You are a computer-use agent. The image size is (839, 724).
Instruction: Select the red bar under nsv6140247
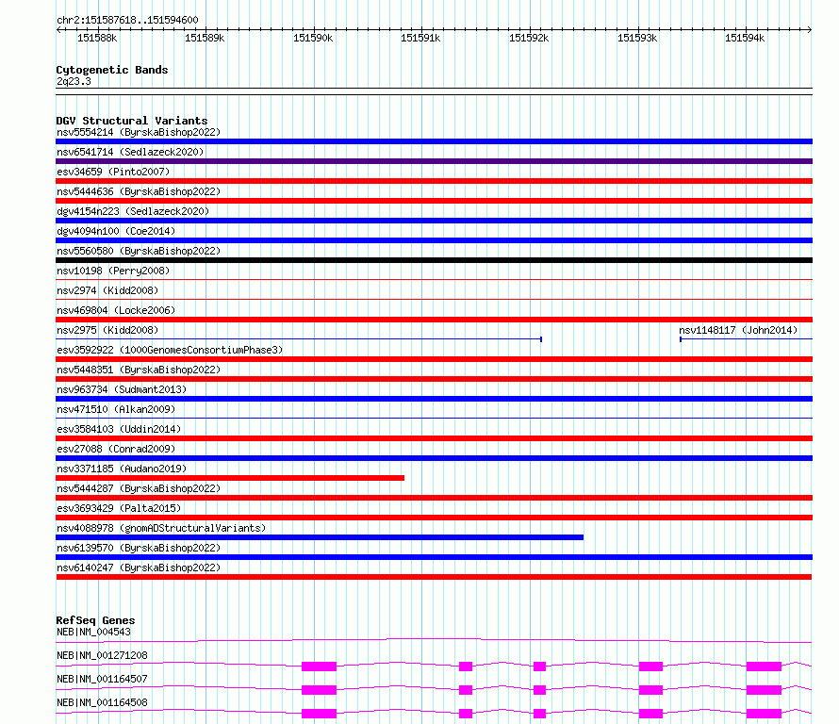434,577
